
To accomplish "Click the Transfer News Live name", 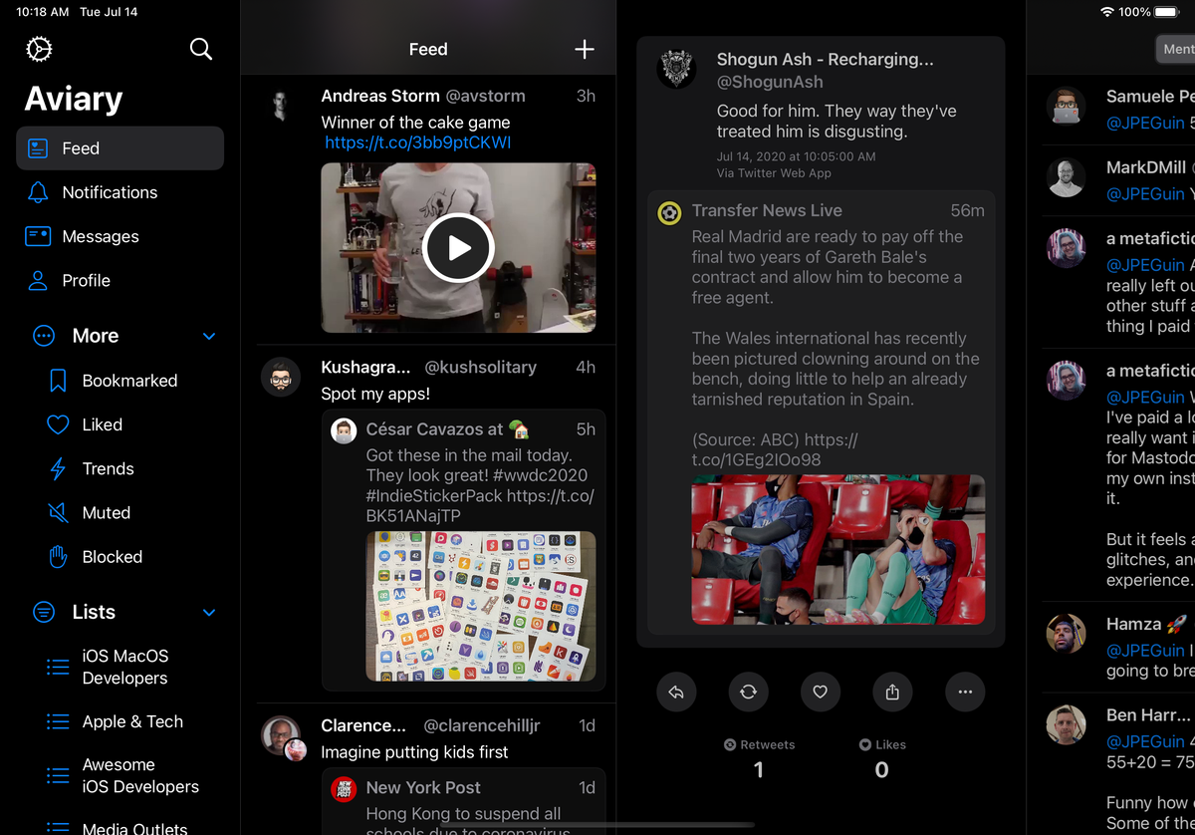I will pos(767,210).
